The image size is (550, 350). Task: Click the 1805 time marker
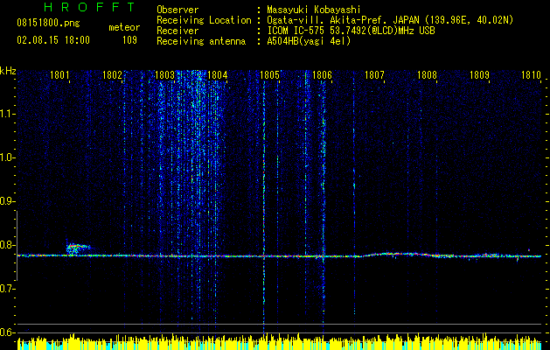(269, 75)
